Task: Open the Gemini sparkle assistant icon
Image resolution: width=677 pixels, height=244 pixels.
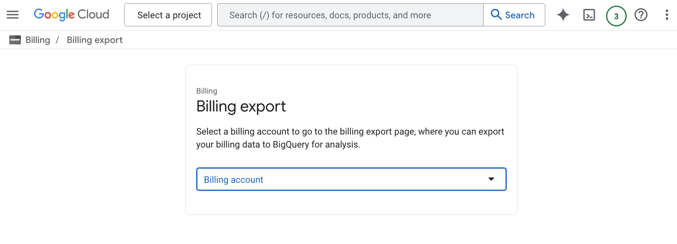Action: click(x=563, y=15)
